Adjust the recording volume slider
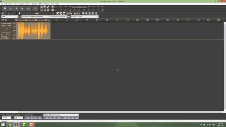The image size is (226, 127). coord(28,13)
